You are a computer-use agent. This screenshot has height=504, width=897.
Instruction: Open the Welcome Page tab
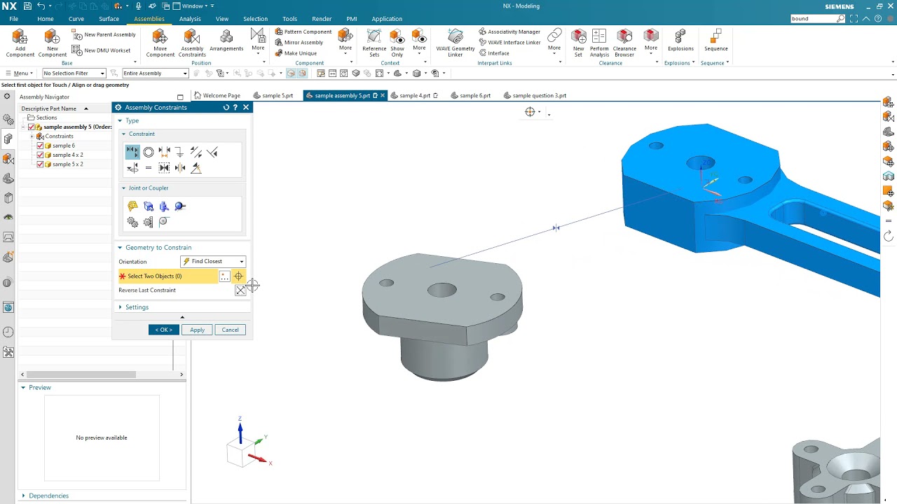217,95
